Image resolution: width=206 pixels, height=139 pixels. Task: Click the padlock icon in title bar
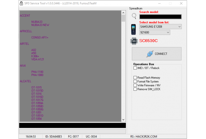21,3
